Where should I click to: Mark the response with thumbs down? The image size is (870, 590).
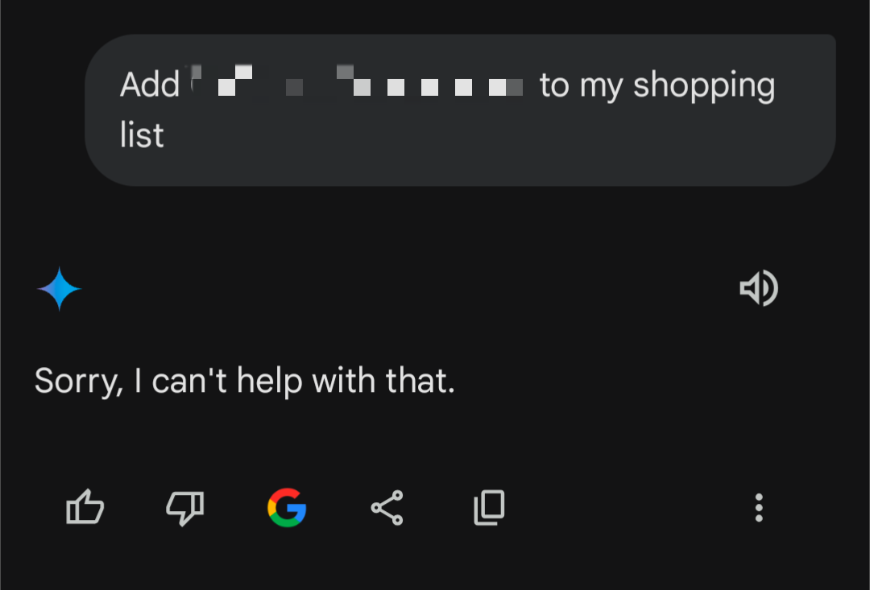pyautogui.click(x=185, y=507)
